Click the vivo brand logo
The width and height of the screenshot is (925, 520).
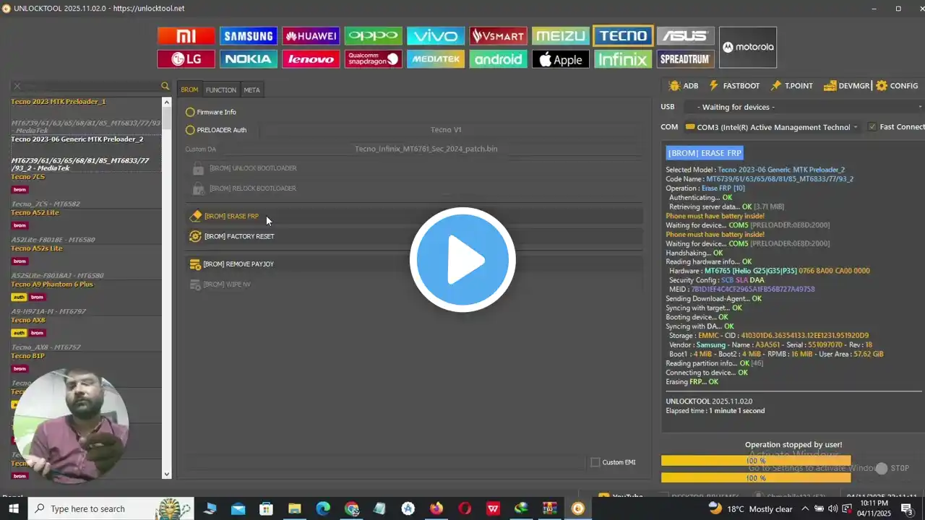(x=436, y=35)
